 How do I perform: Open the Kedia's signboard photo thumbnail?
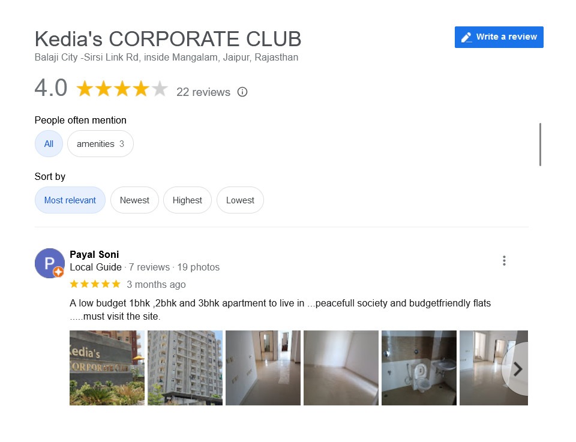pyautogui.click(x=107, y=368)
